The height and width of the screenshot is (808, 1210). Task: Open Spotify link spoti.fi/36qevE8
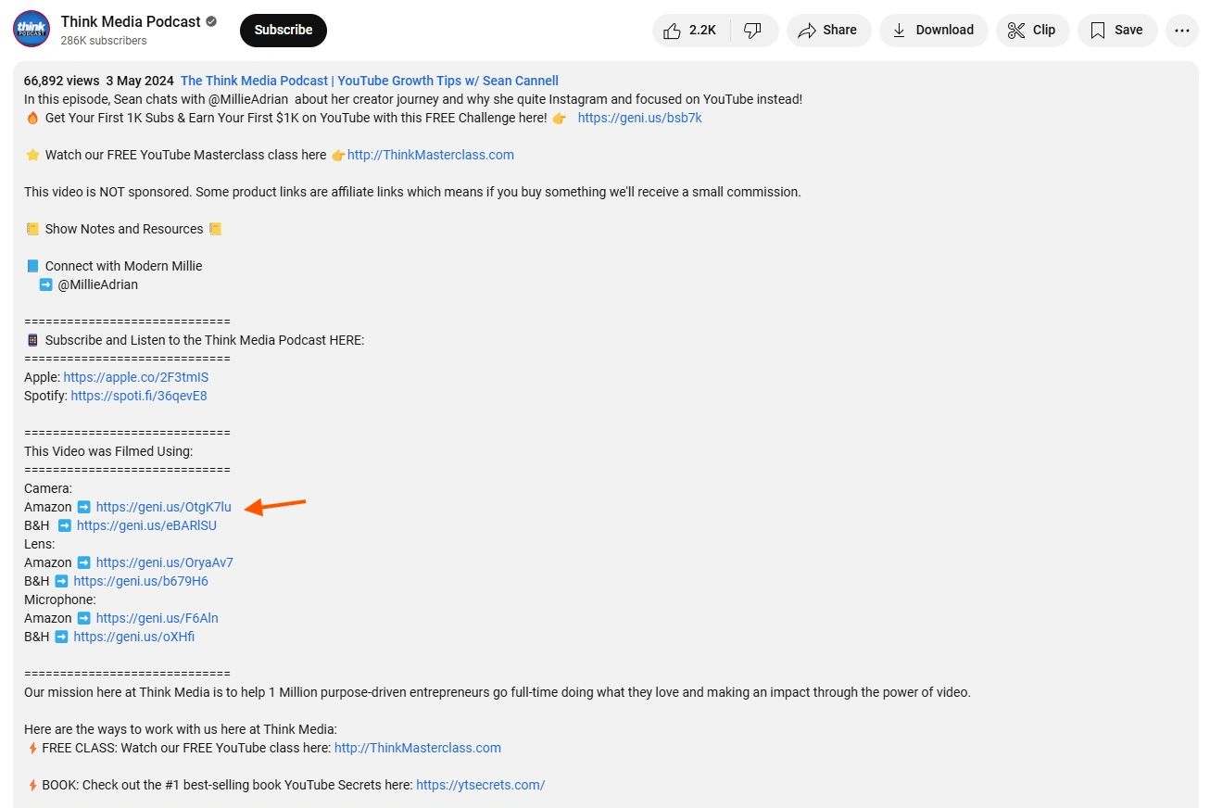pyautogui.click(x=139, y=396)
